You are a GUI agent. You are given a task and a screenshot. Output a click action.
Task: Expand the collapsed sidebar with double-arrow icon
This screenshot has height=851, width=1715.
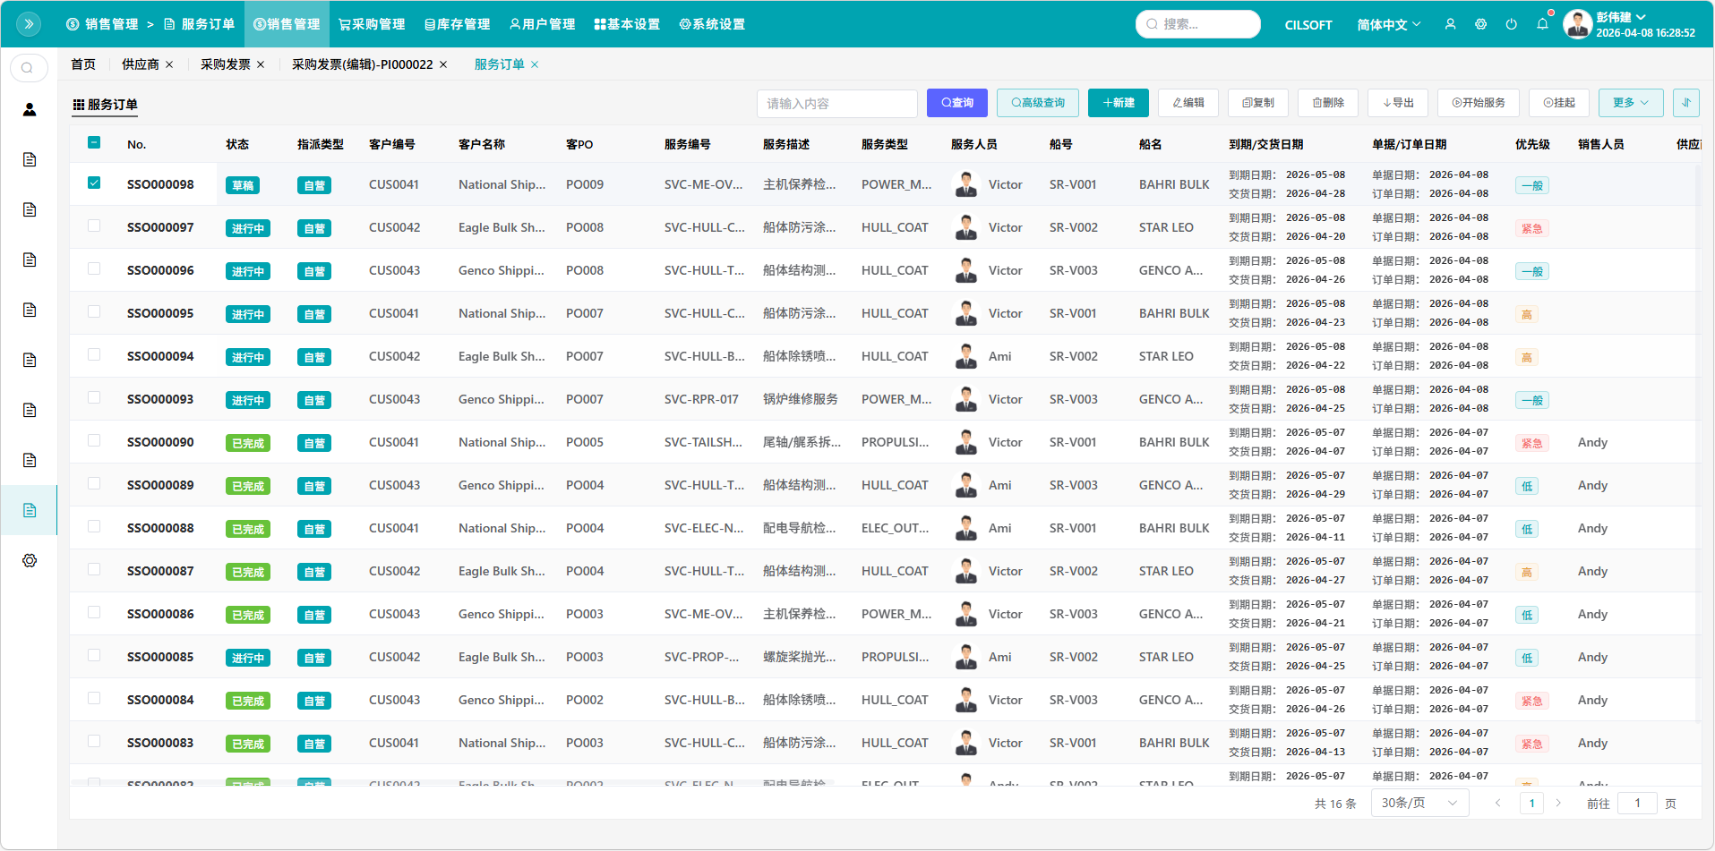coord(29,24)
